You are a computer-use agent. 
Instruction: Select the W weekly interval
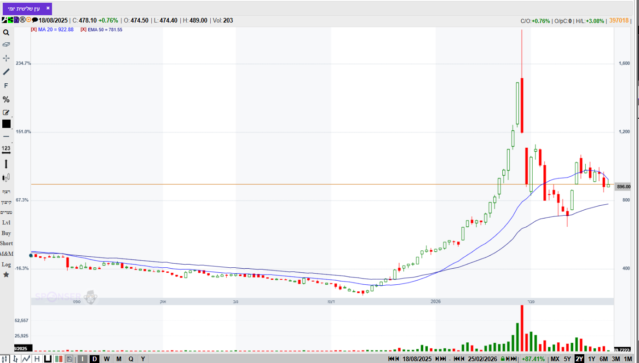(x=107, y=359)
